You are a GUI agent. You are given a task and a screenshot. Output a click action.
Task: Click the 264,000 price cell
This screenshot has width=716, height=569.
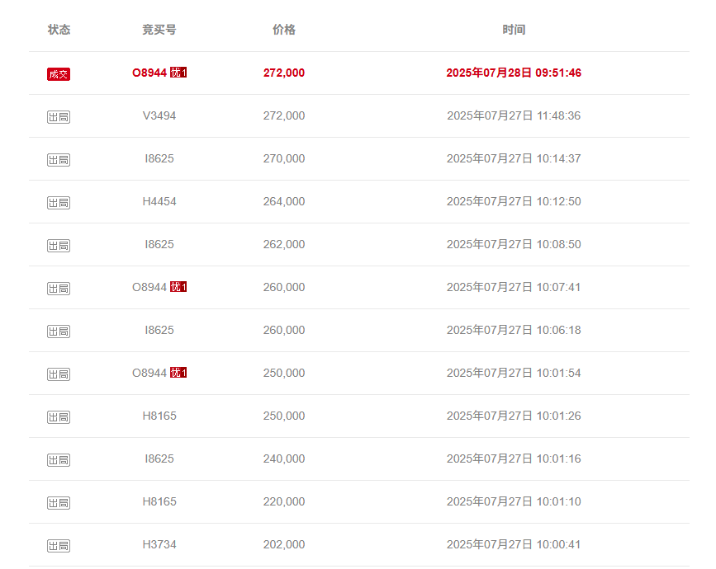284,201
